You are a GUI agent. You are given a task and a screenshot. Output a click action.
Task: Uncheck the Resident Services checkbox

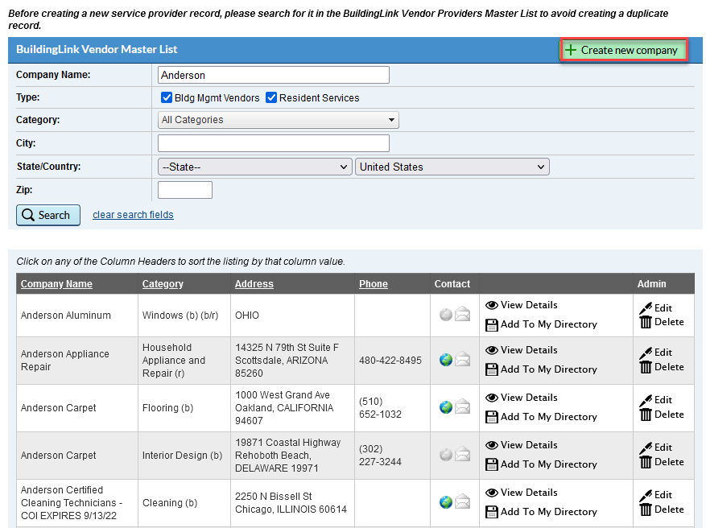[x=271, y=97]
